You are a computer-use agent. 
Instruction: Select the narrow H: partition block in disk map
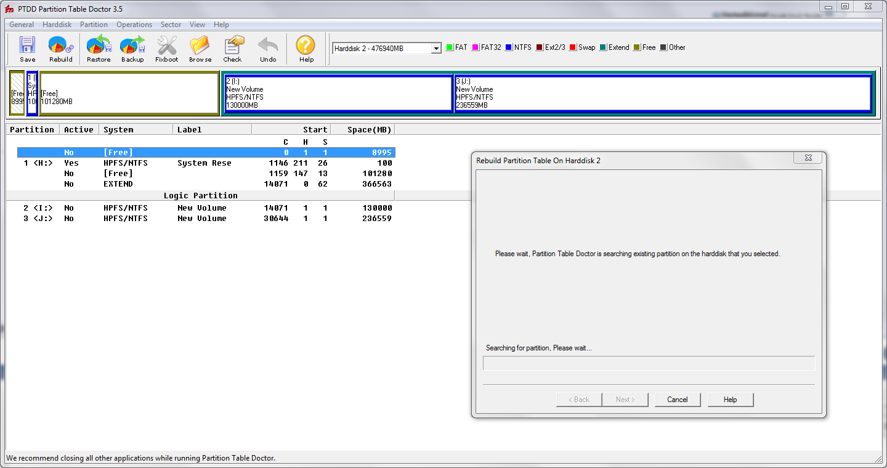click(32, 94)
